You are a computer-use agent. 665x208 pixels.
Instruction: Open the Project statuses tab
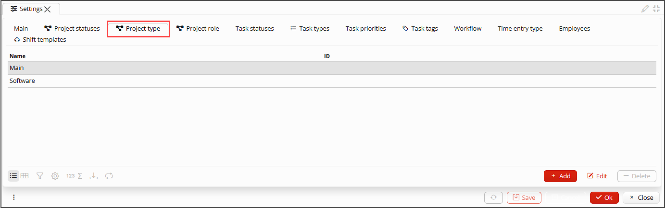pyautogui.click(x=72, y=29)
